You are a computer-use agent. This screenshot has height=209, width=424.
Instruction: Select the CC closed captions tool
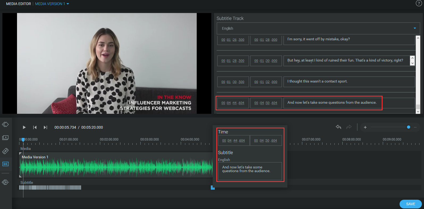click(x=6, y=164)
